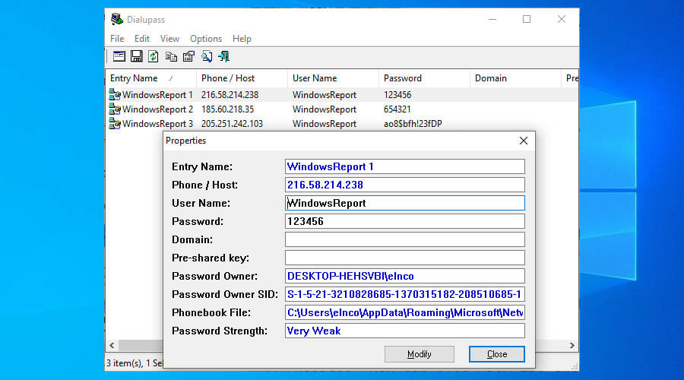Screen dimensions: 684x380
Task: Click the Find (magnifier) toolbar icon
Action: (206, 56)
